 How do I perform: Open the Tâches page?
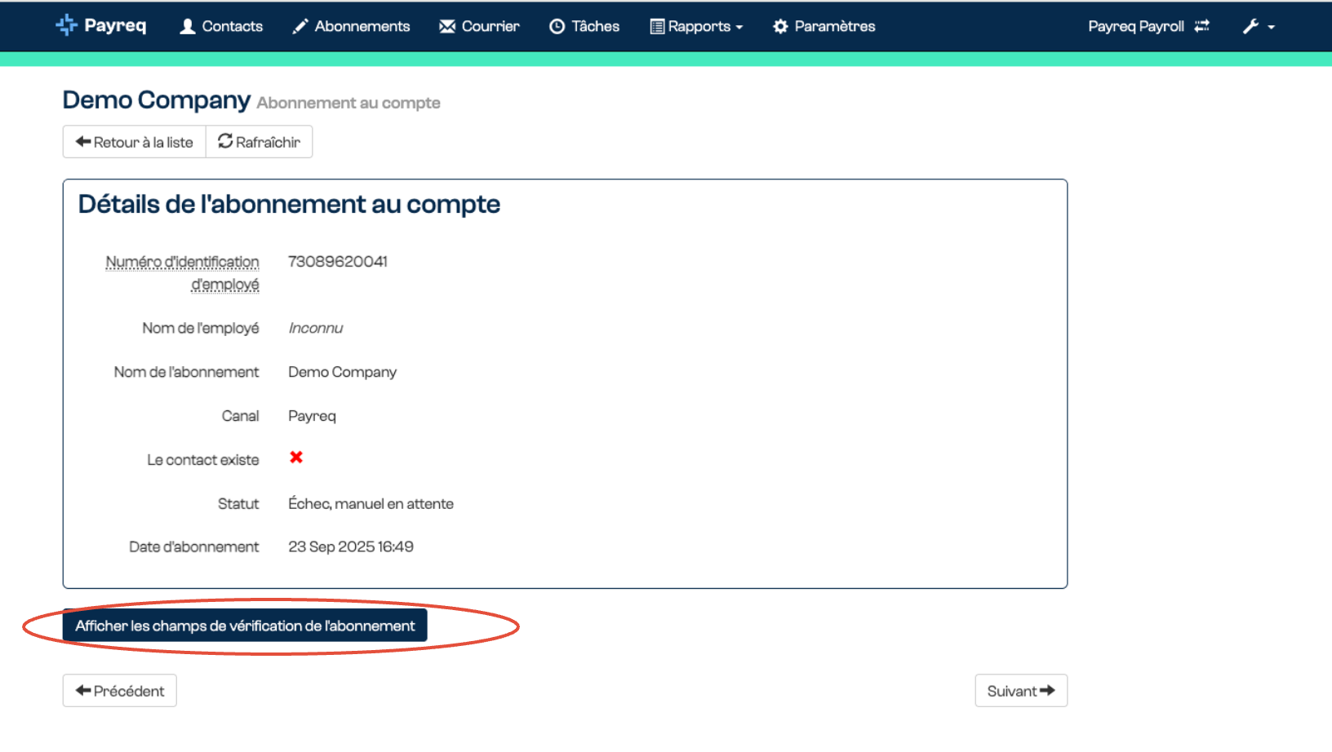[584, 26]
